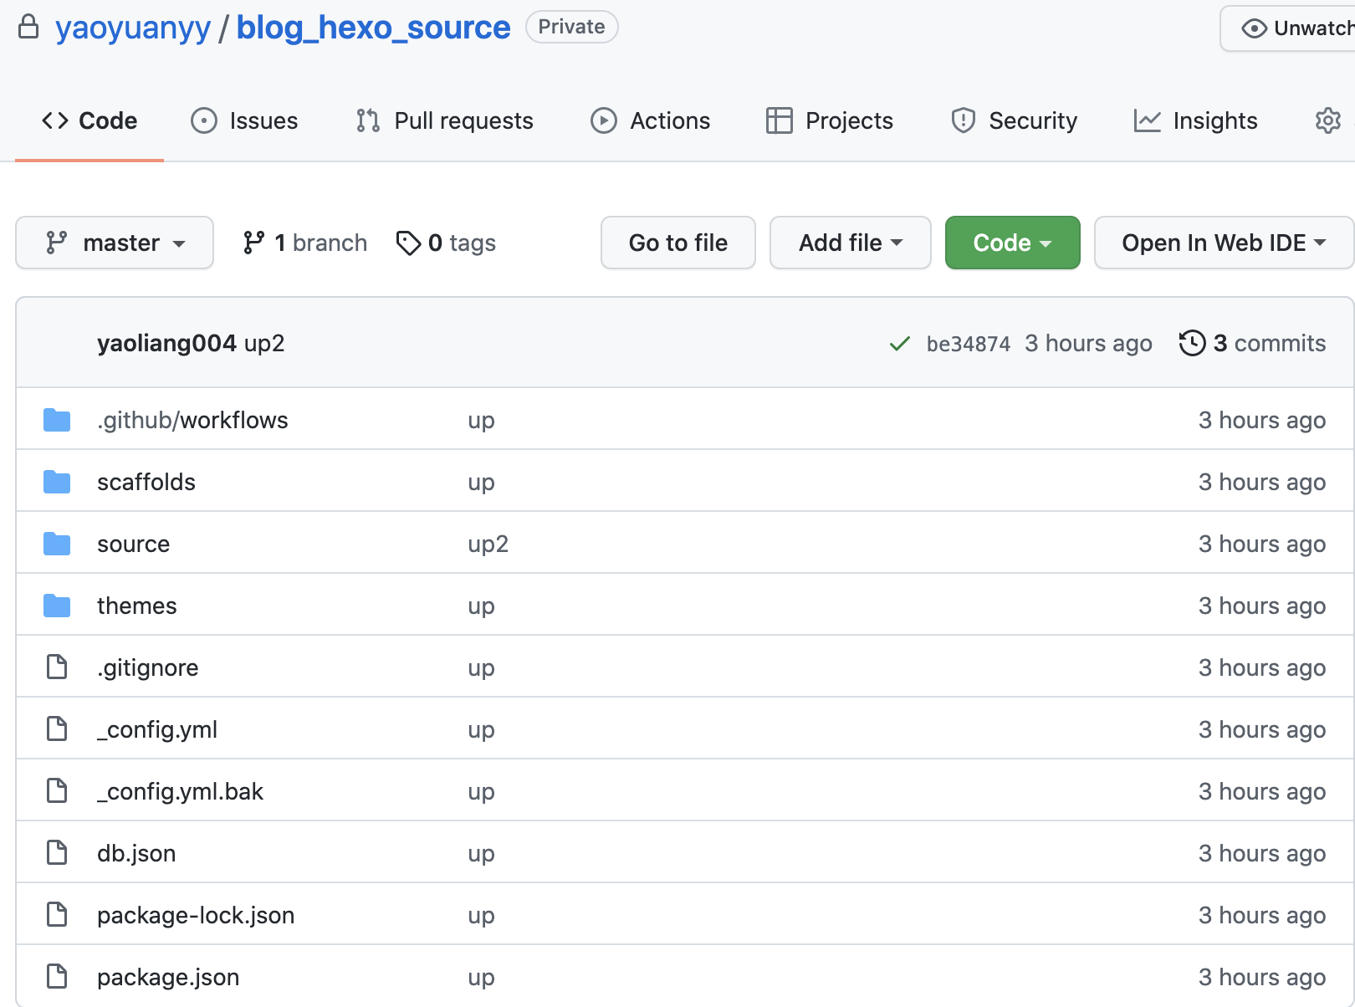Click the file icon beside _config.yml.bak
The image size is (1355, 1007).
57,791
